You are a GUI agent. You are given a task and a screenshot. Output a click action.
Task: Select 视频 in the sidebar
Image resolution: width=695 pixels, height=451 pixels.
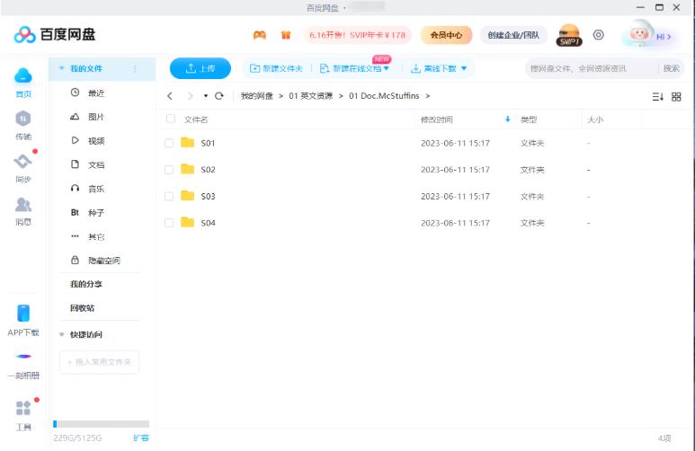[96, 141]
